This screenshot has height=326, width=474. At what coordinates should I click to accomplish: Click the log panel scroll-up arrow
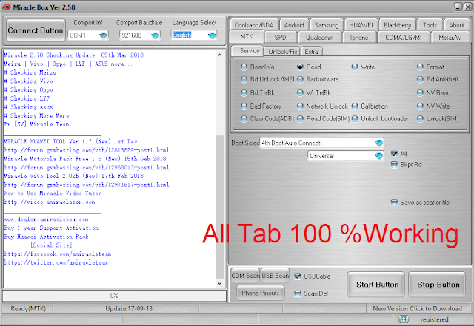[x=220, y=55]
